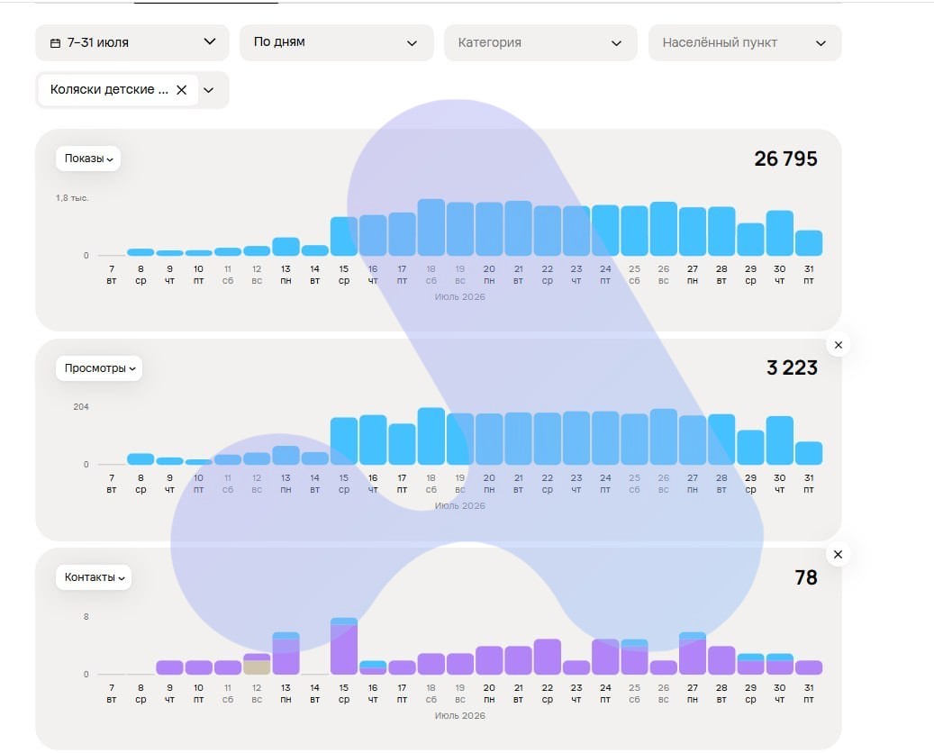
Task: Select the July 26 bar in Просмотры chart
Action: [x=664, y=437]
